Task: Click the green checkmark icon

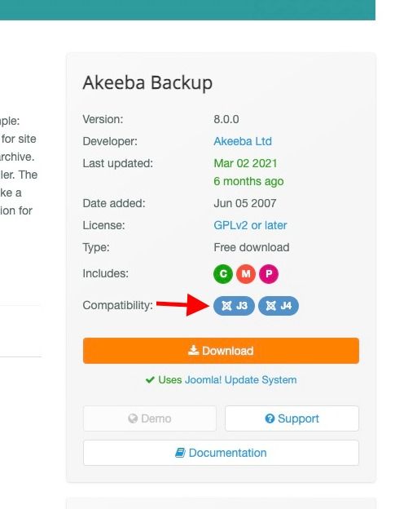Action: click(150, 379)
